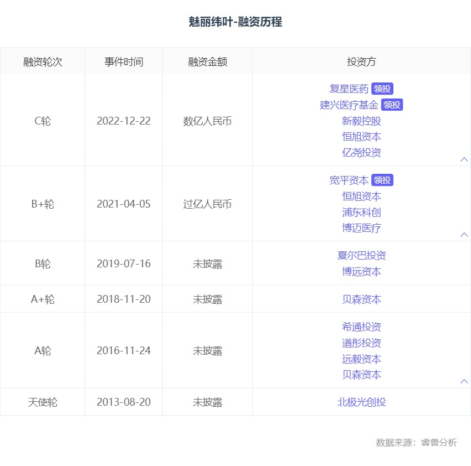This screenshot has width=471, height=466.
Task: Select the 希通投资 investor link
Action: pyautogui.click(x=361, y=327)
